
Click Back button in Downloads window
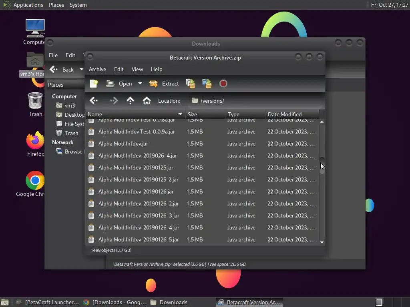click(62, 70)
